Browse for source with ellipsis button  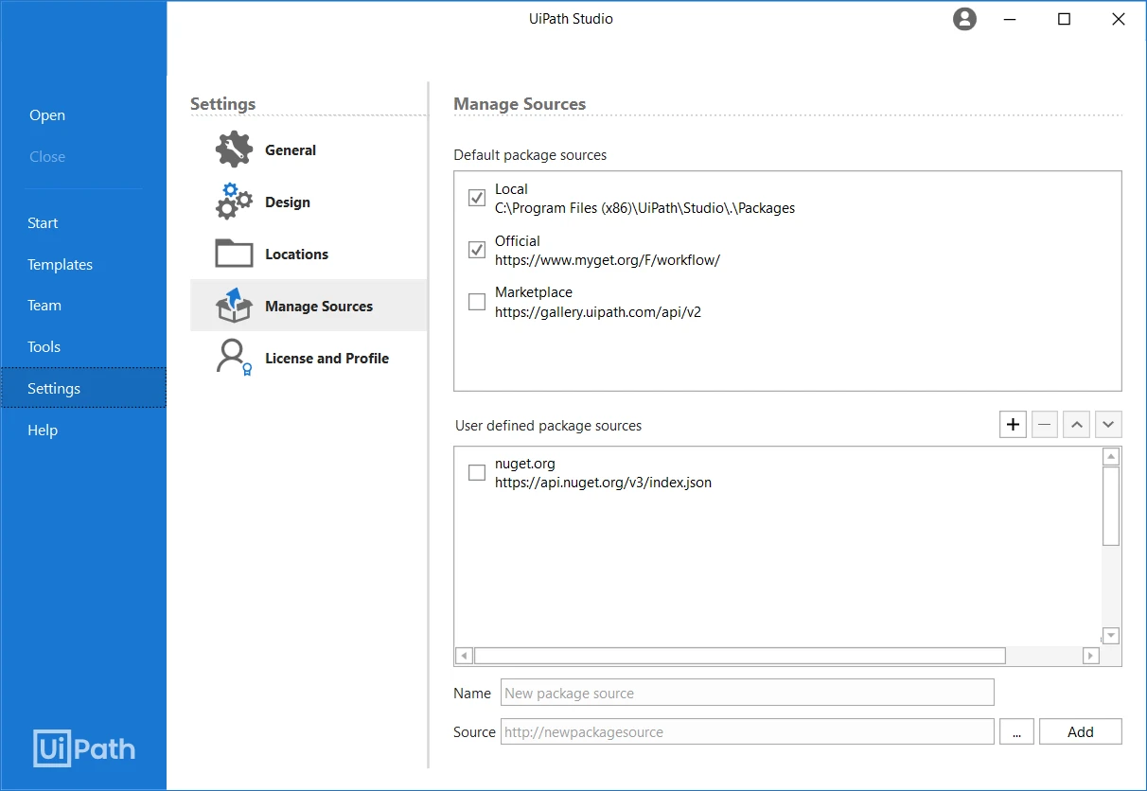coord(1015,731)
